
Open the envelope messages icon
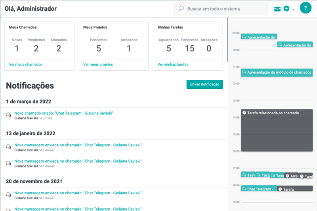277,9
